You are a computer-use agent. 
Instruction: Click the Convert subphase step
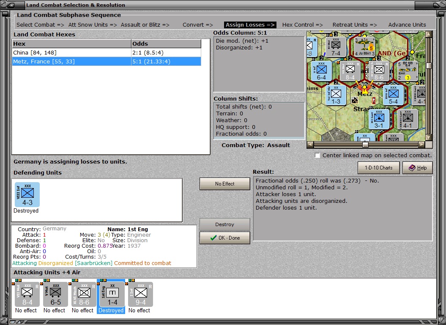pos(198,25)
